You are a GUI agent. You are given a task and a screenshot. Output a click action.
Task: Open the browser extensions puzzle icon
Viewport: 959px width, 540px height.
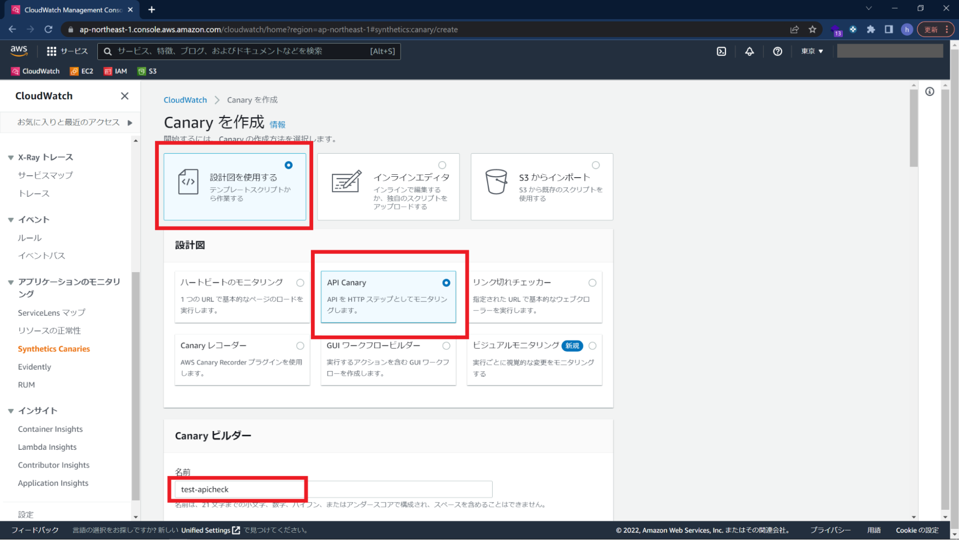click(871, 29)
